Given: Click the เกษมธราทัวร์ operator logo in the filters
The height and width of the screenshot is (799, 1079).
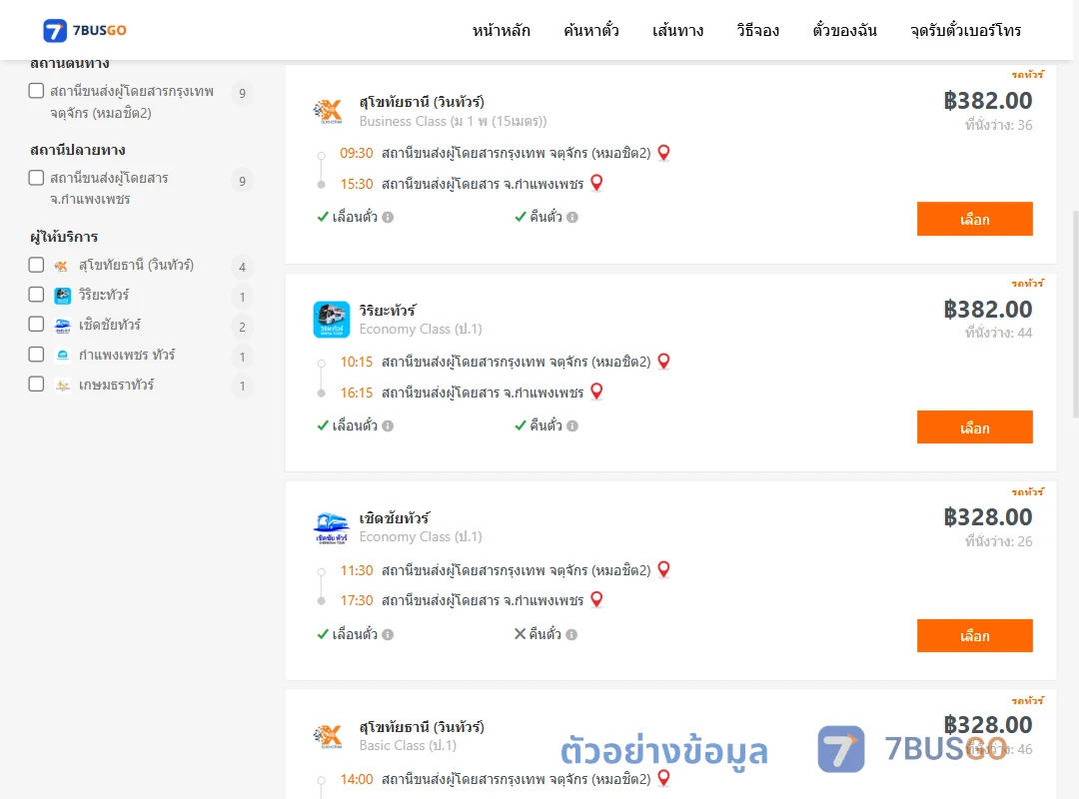Looking at the screenshot, I should [63, 386].
